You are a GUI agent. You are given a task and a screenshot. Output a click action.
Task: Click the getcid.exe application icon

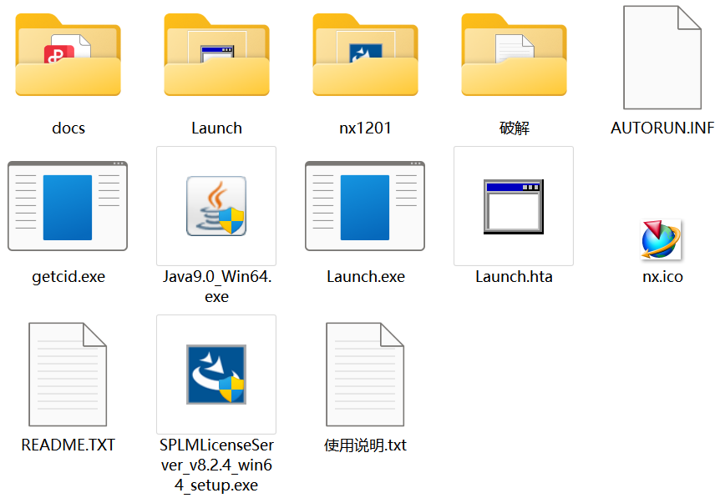[68, 206]
